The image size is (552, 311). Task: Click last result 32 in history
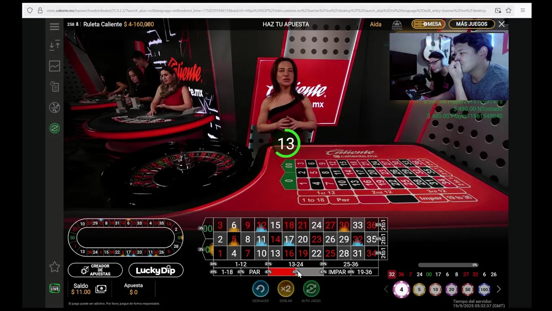[x=392, y=274]
